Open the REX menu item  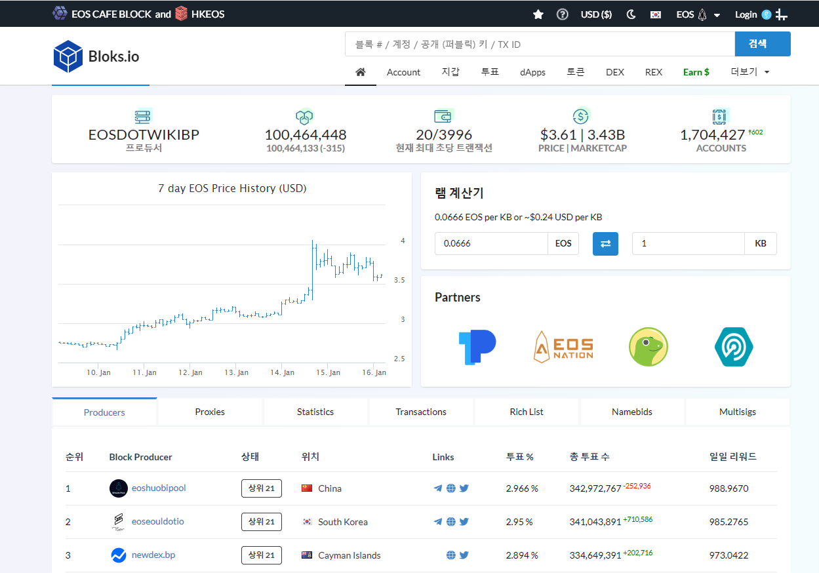[x=654, y=72]
